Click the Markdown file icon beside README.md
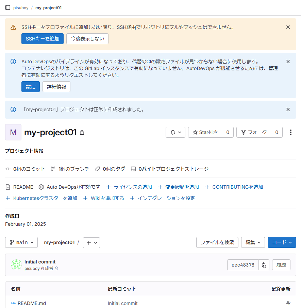The width and height of the screenshot is (301, 308). coord(13,303)
